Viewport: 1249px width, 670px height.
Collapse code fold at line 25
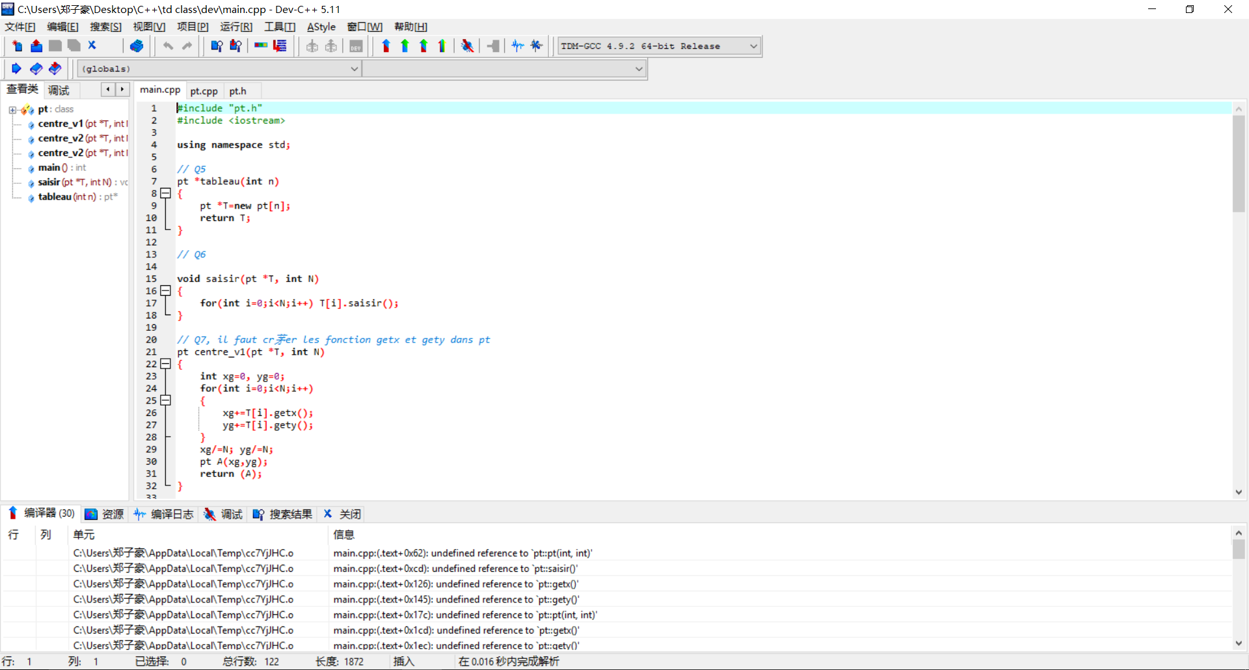[x=165, y=400]
